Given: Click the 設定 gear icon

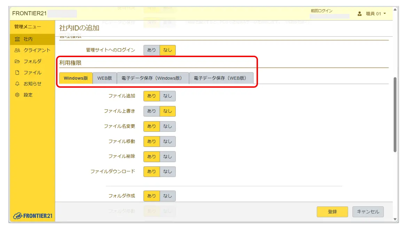Looking at the screenshot, I should 17,95.
